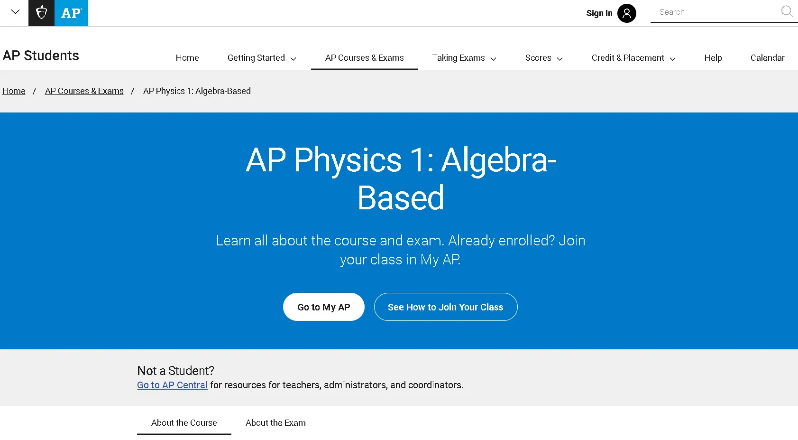Viewport: 798px width, 440px height.
Task: Switch to the About the Exam tab
Action: [x=275, y=422]
